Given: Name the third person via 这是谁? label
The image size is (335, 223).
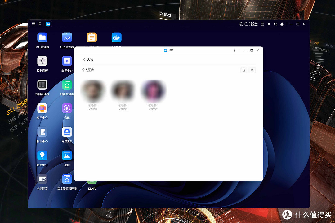Looking at the screenshot, I should (x=153, y=105).
